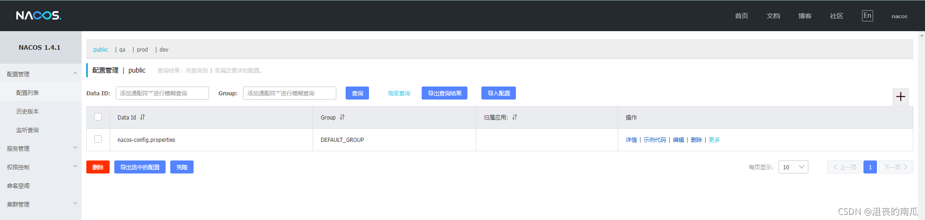Switch to the prod namespace tab
925x220 pixels.
[x=142, y=49]
